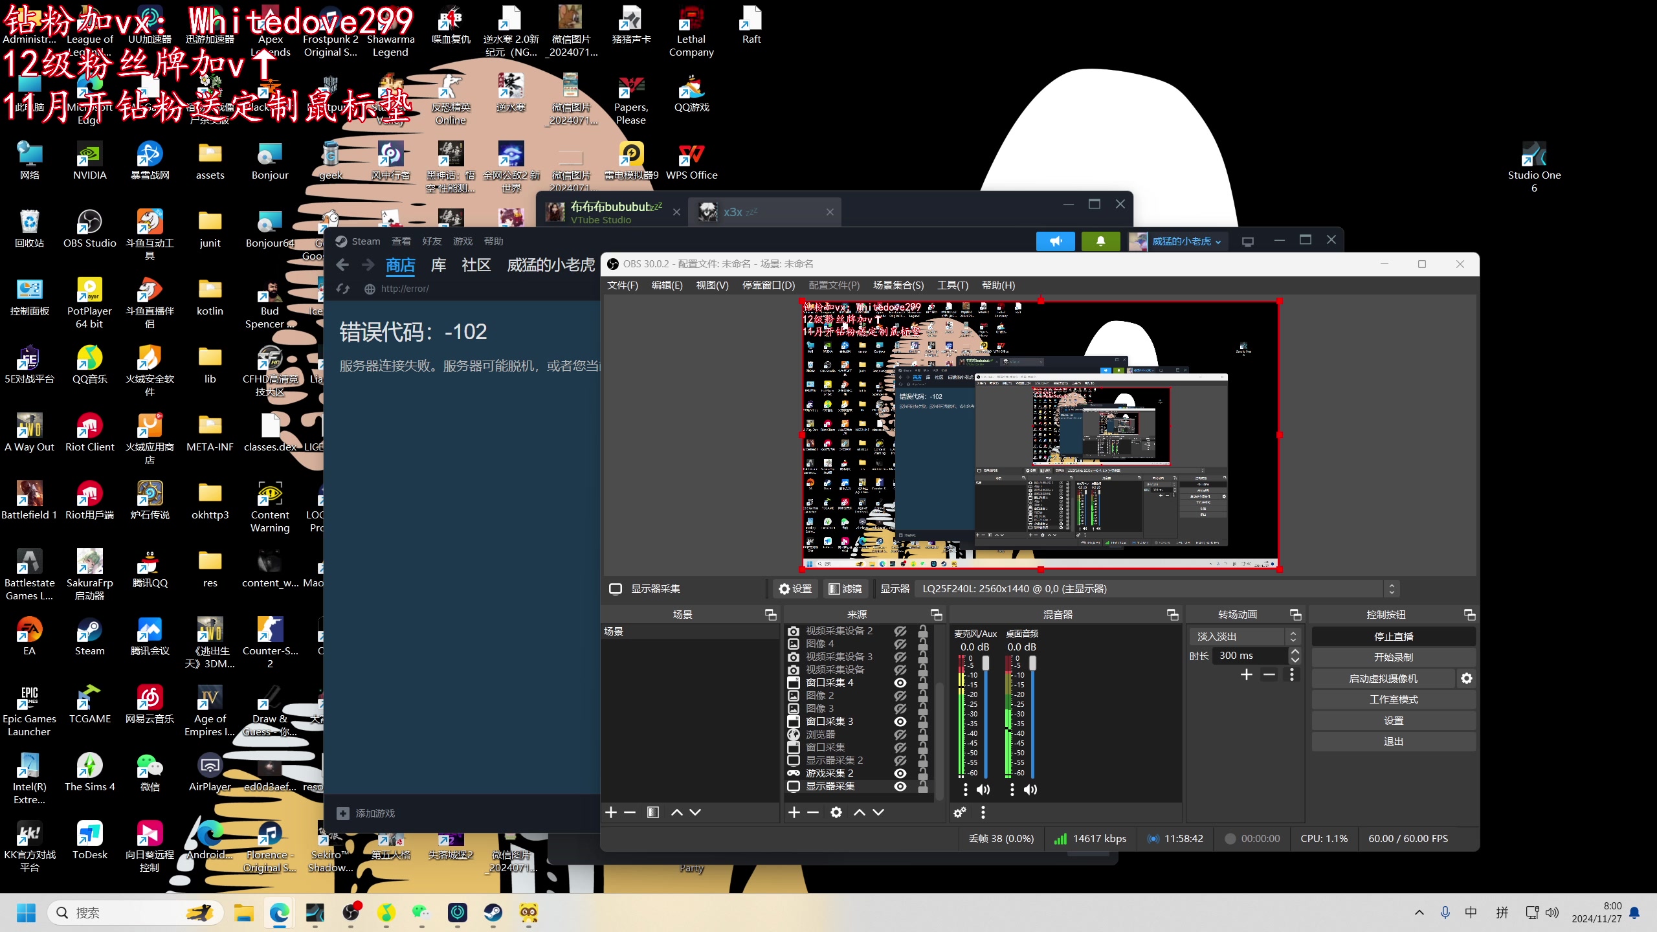Add a transition with plus icon
The width and height of the screenshot is (1657, 932).
[1247, 675]
